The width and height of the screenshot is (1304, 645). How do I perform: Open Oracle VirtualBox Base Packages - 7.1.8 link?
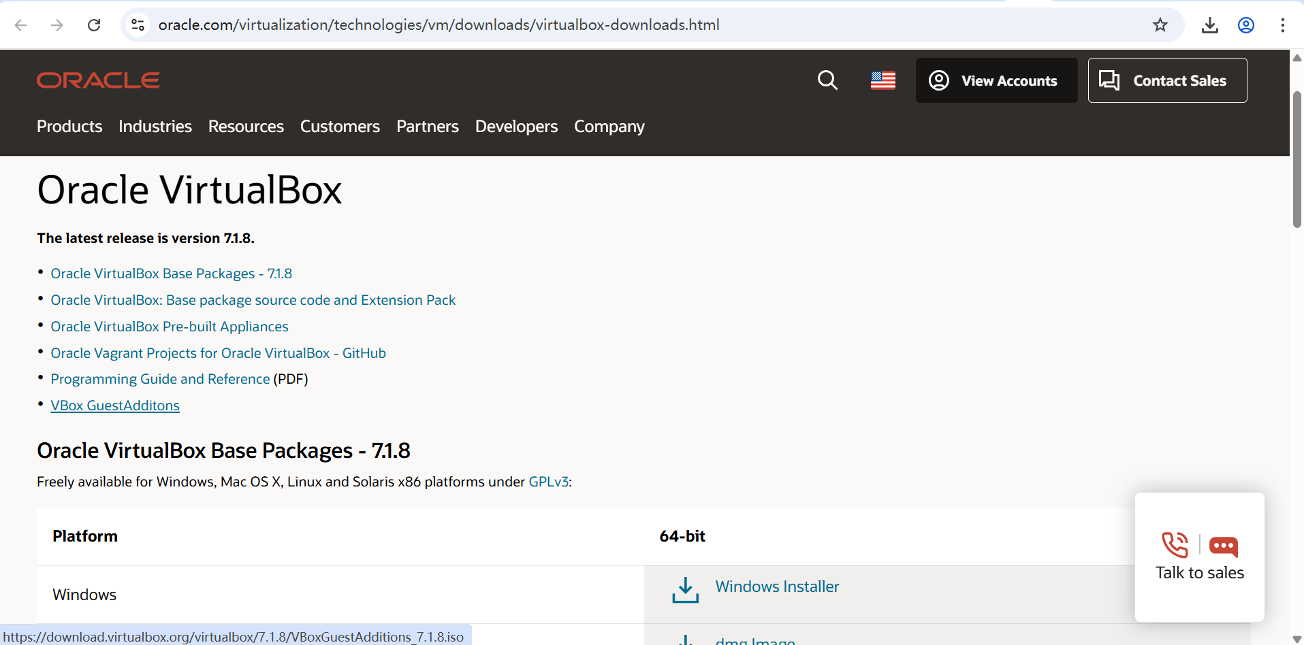coord(172,274)
